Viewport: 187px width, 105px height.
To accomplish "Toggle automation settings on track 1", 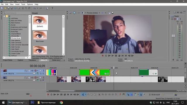I will [x=35, y=71].
